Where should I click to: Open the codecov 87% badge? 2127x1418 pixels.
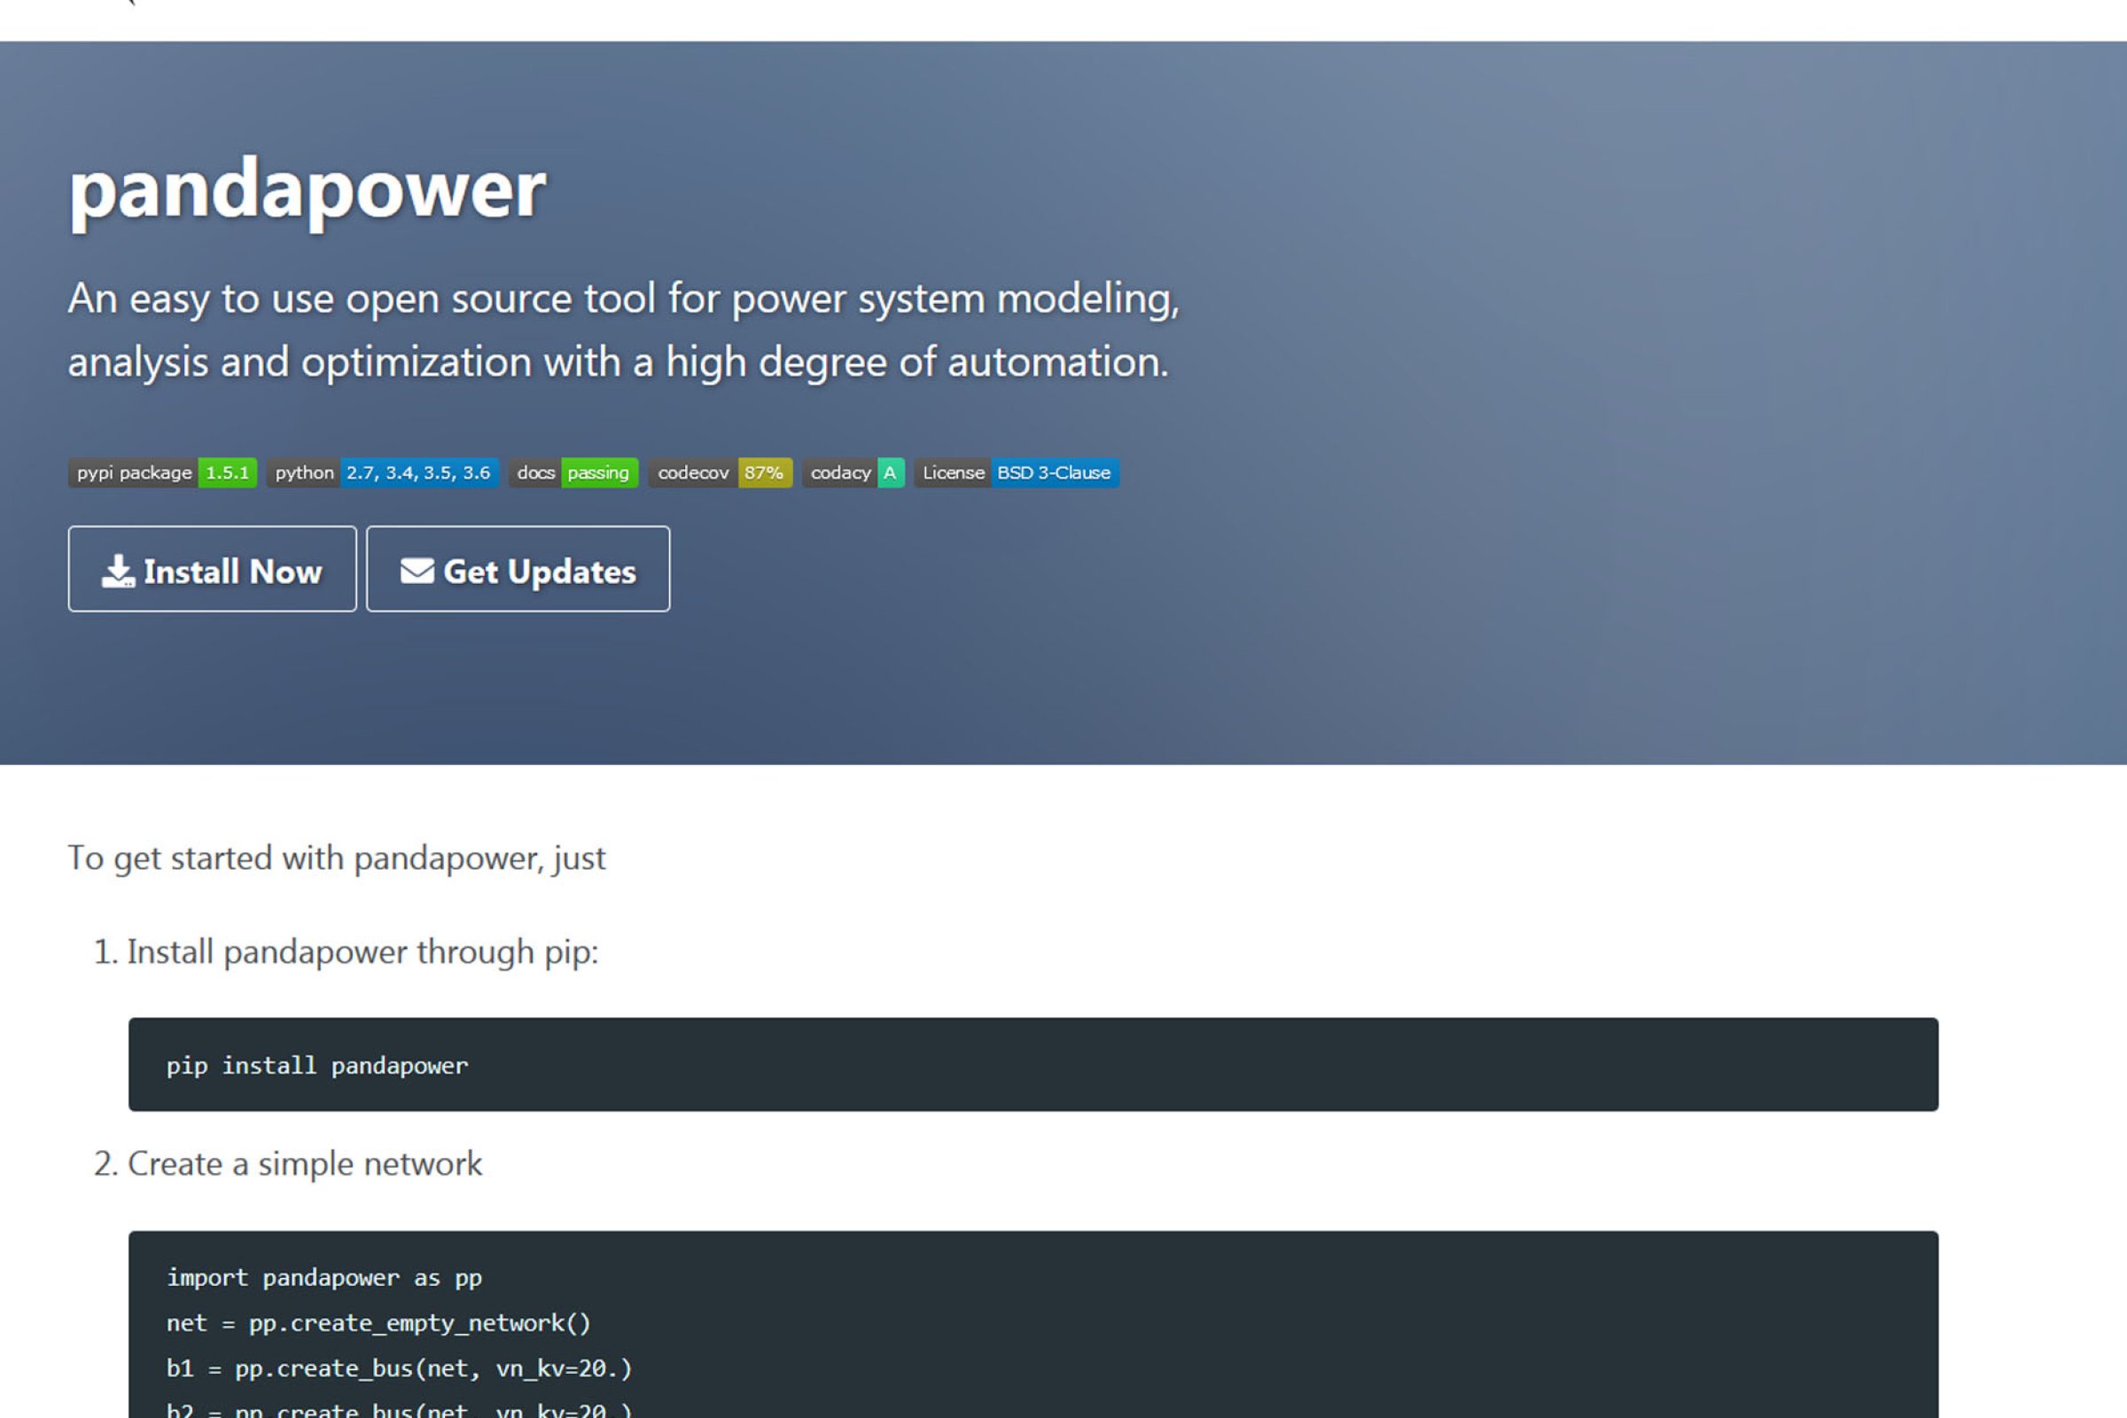[721, 473]
